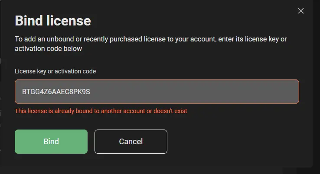Click the BTGG4Z6AAEC8PK9S key text
The height and width of the screenshot is (174, 320).
click(x=56, y=92)
